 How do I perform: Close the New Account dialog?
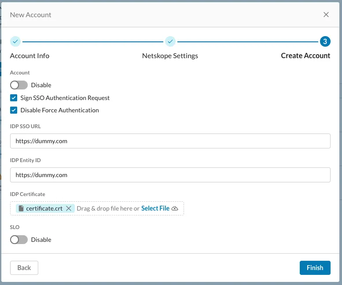[326, 15]
